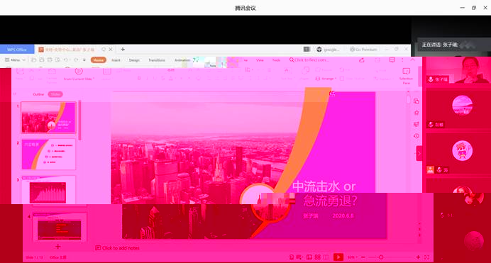Toggle the Slides view pill
491x263 pixels.
tap(55, 94)
